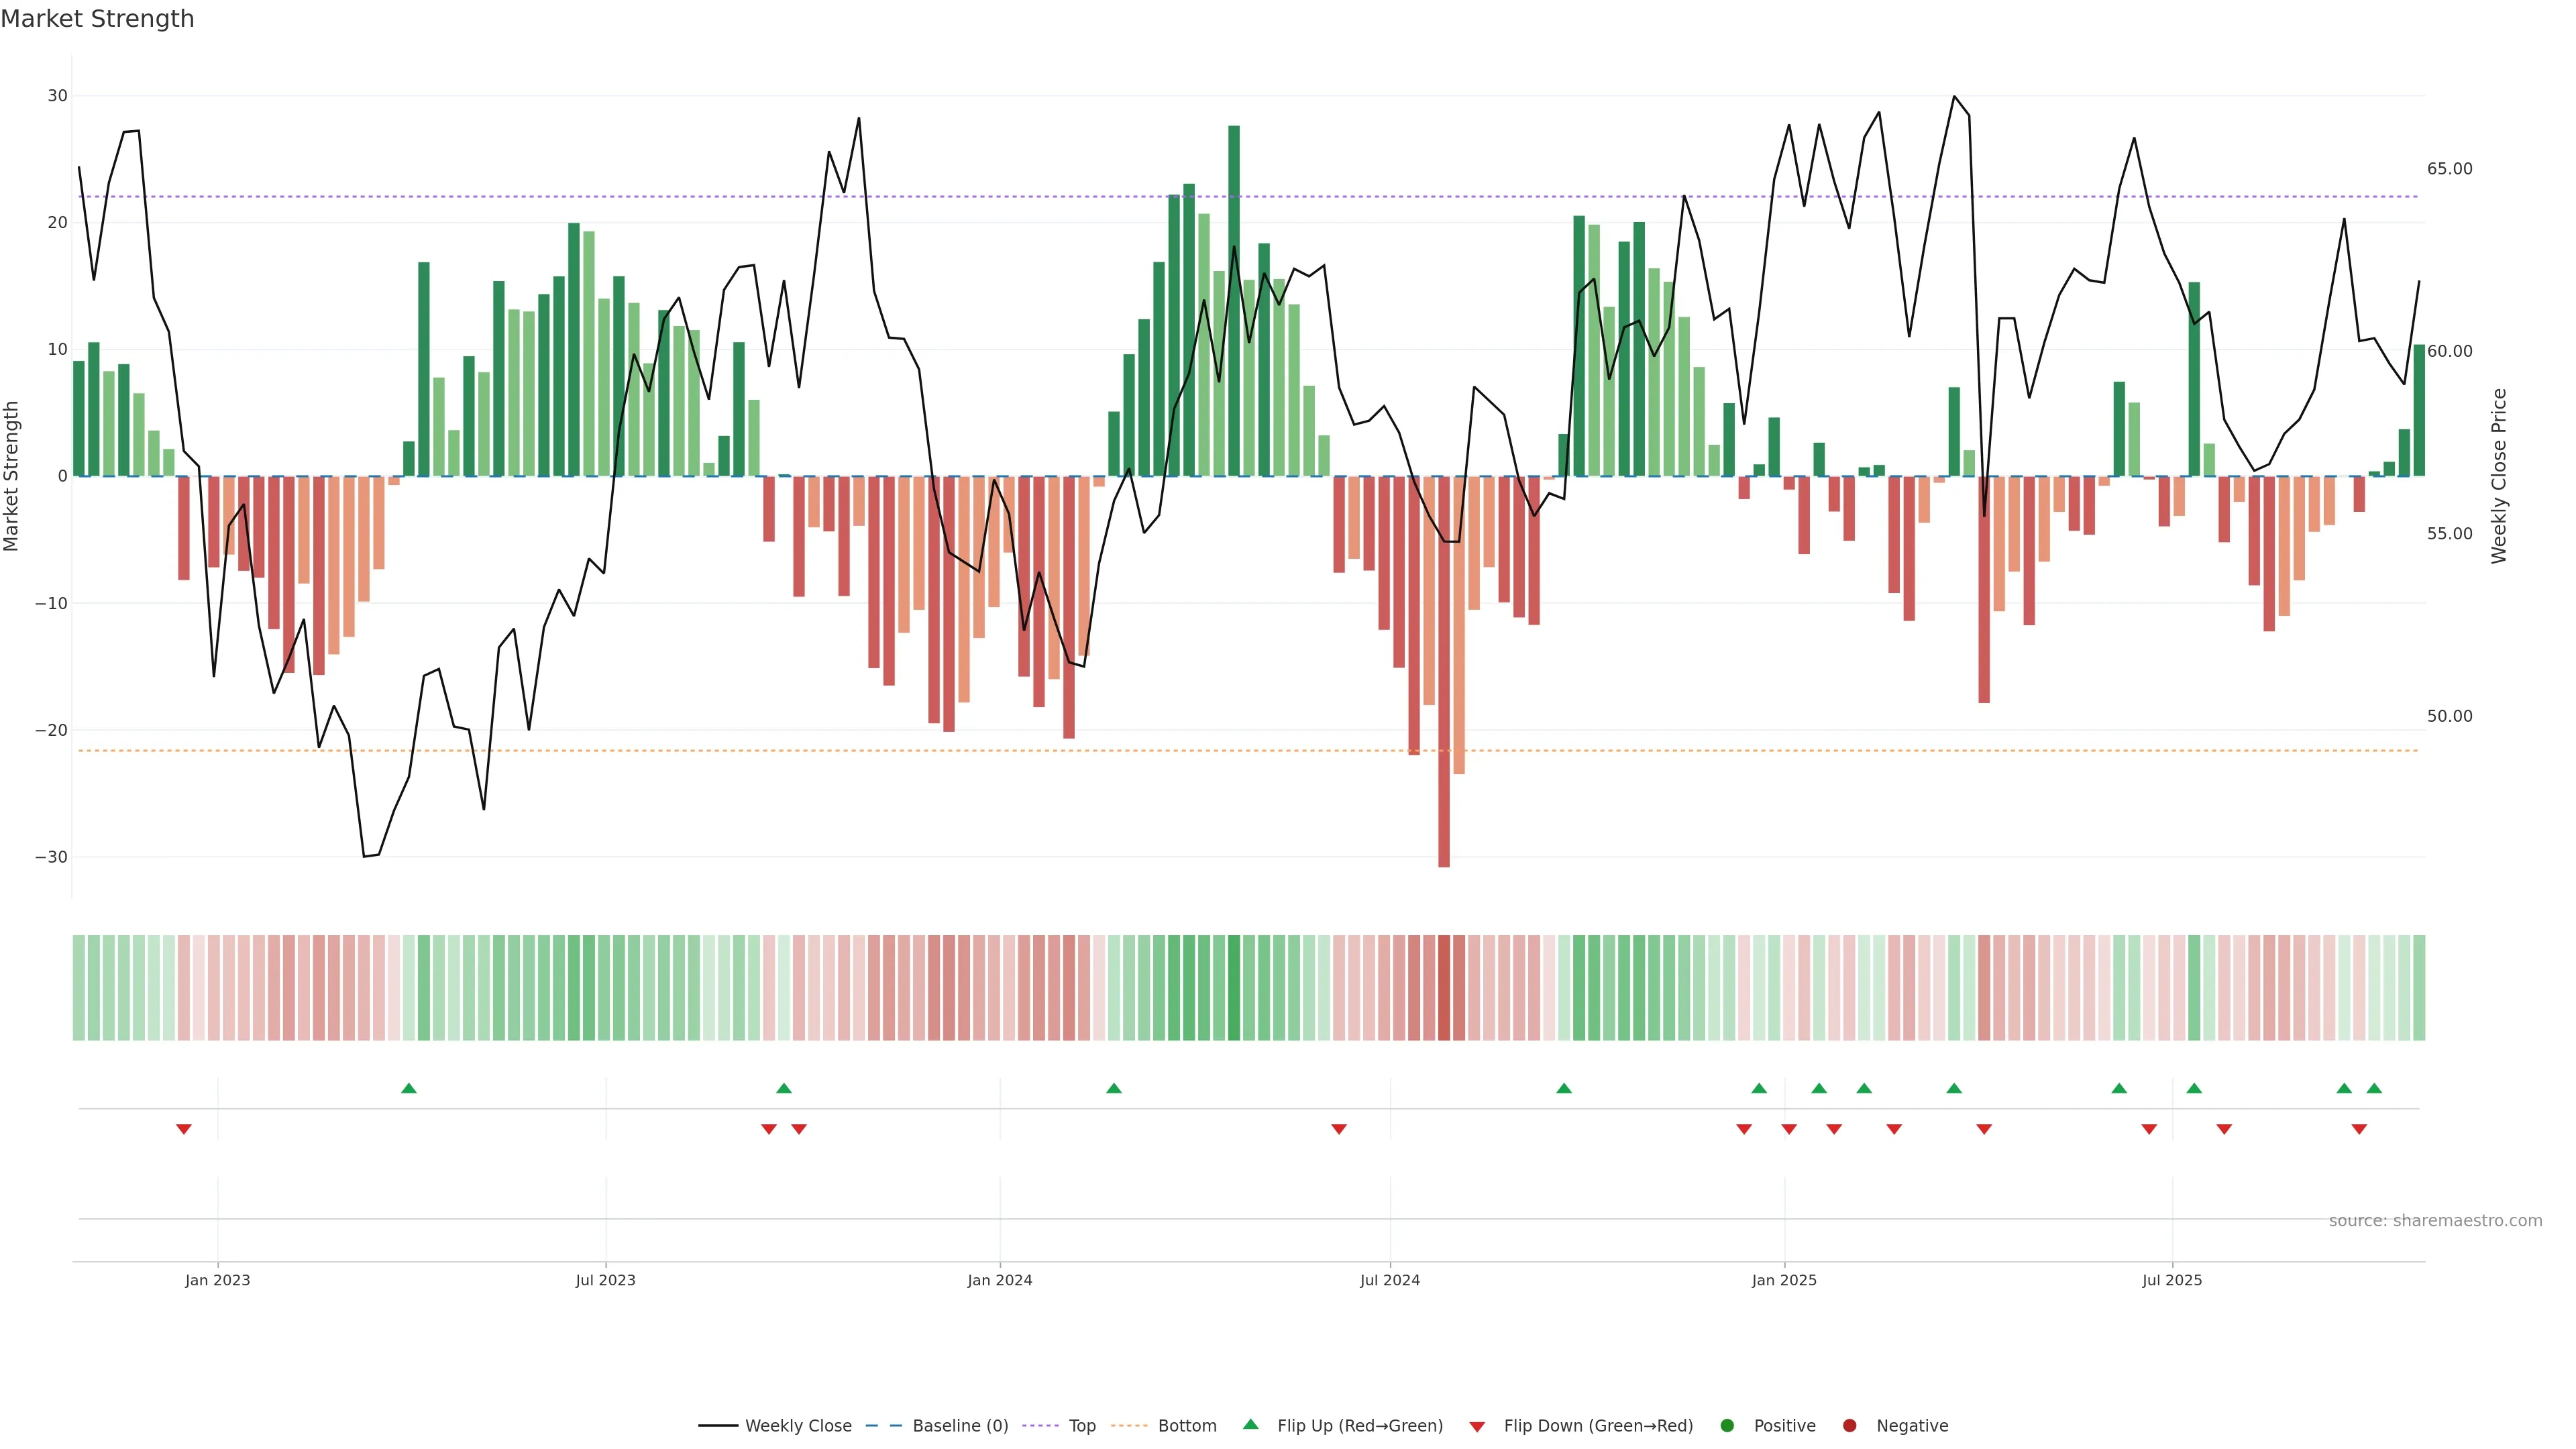The image size is (2576, 1449).
Task: Click the first green flip-up marker, early 2023
Action: [408, 1088]
